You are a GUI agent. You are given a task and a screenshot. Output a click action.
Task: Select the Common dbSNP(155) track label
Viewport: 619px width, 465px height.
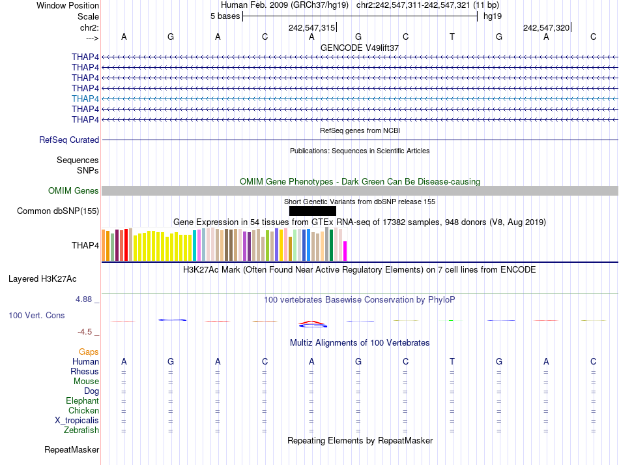(58, 211)
